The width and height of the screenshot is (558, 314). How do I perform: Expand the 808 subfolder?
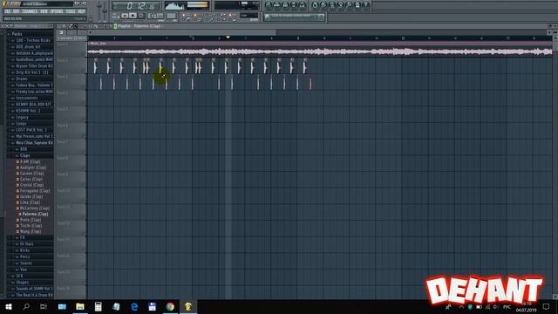pos(24,149)
